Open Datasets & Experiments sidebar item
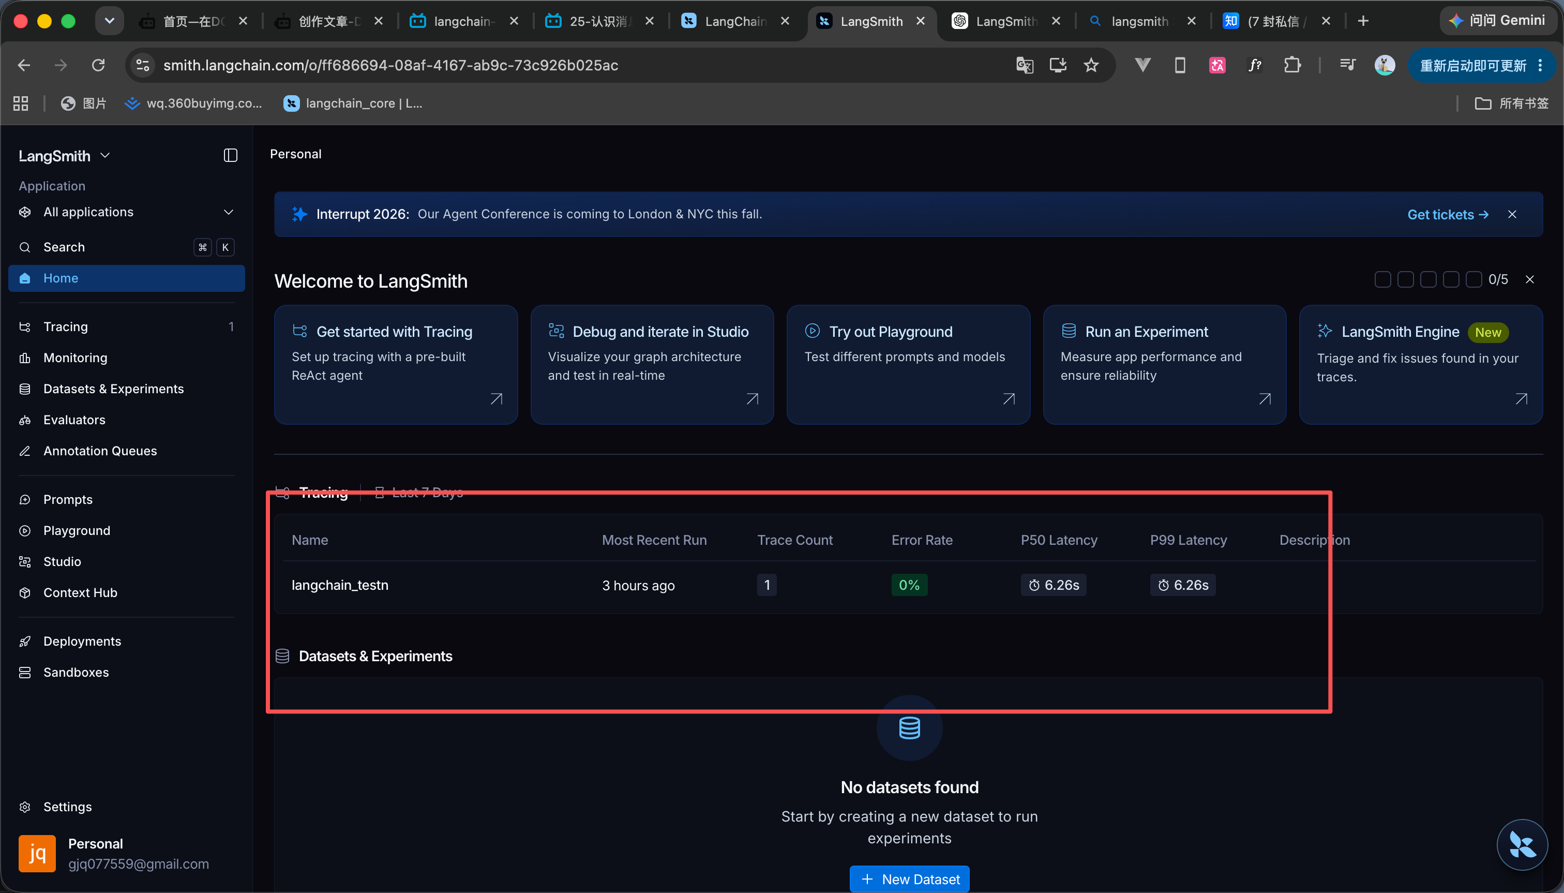Image resolution: width=1564 pixels, height=893 pixels. pyautogui.click(x=126, y=389)
